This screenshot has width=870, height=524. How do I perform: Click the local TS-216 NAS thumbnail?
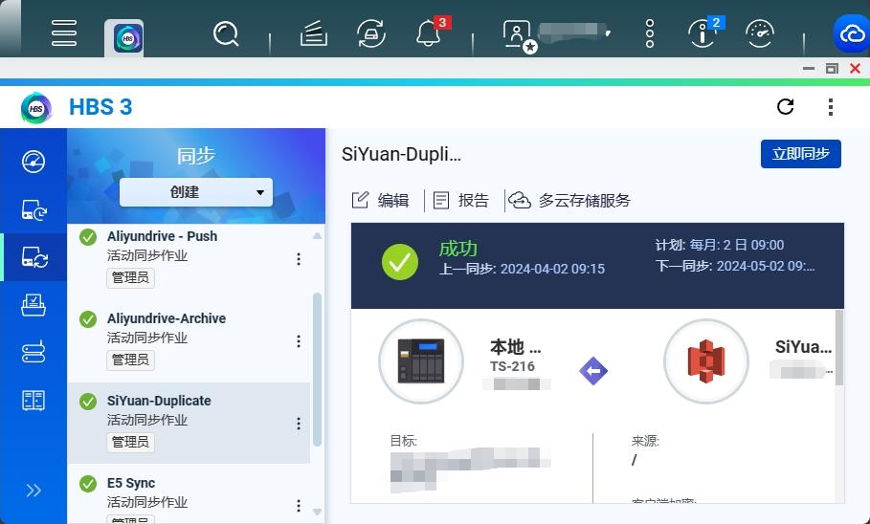pos(421,361)
